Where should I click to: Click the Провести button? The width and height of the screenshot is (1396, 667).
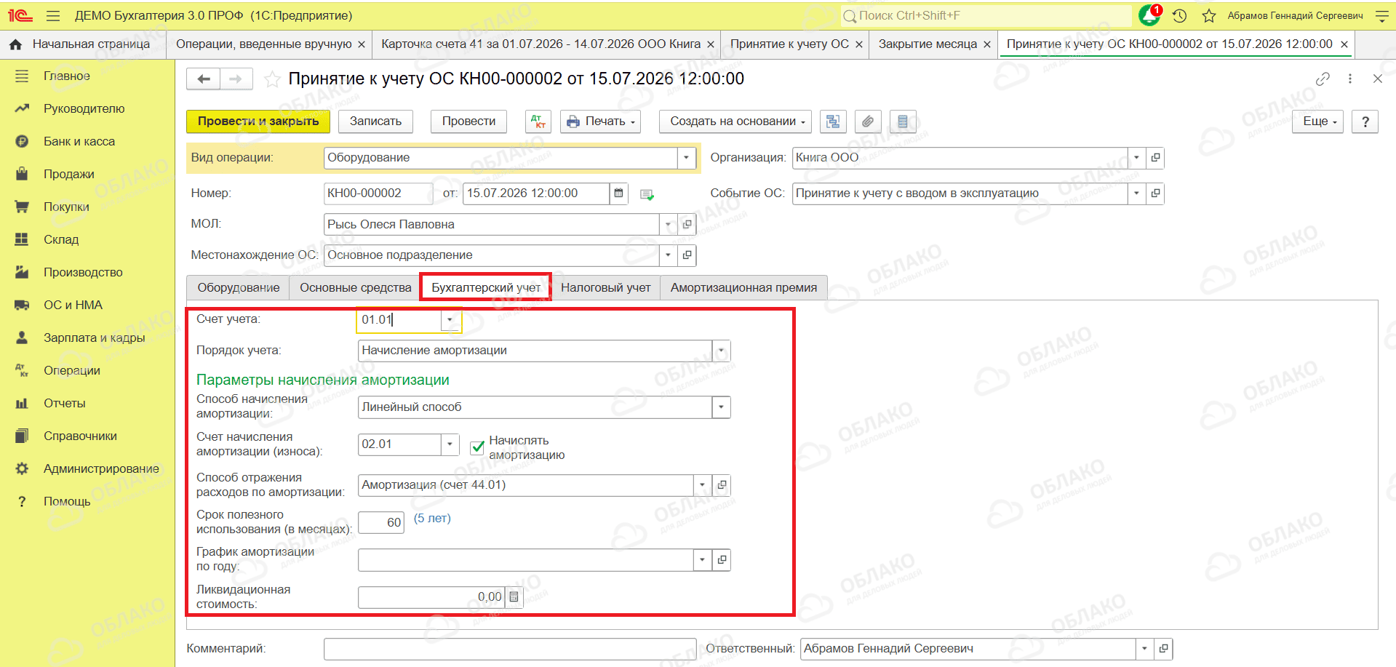click(468, 121)
